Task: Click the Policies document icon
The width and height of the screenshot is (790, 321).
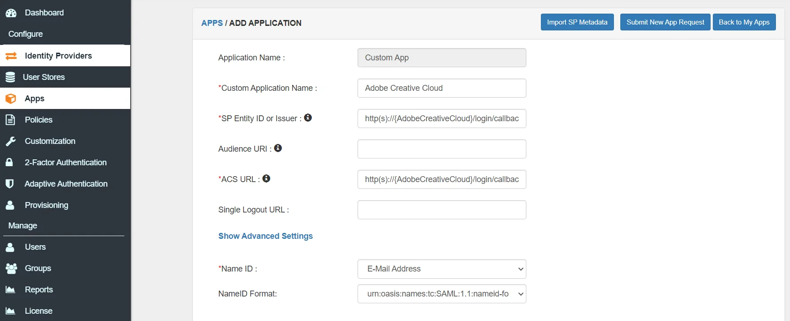Action: click(x=10, y=120)
